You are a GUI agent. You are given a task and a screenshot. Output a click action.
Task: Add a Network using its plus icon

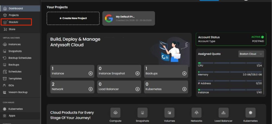pyautogui.click(x=91, y=89)
